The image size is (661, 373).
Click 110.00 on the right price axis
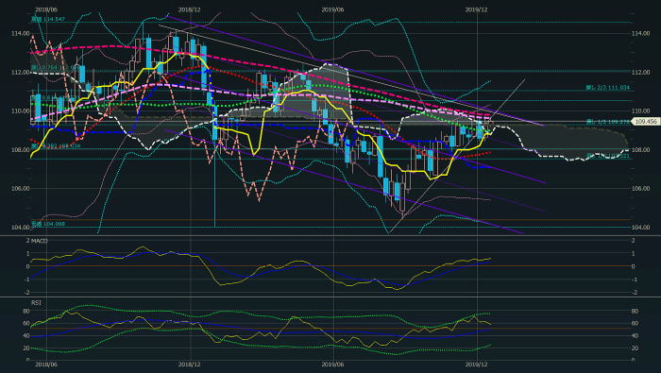[x=640, y=110]
